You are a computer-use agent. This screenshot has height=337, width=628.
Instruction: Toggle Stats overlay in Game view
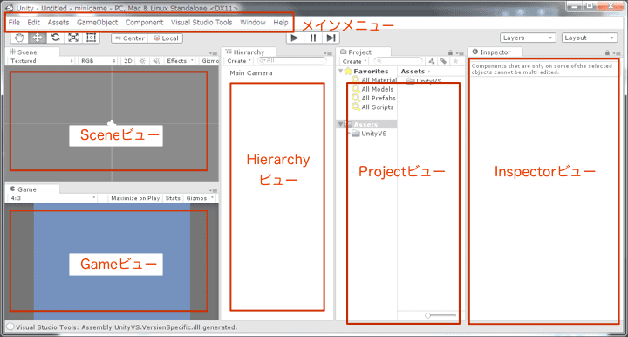coord(173,198)
